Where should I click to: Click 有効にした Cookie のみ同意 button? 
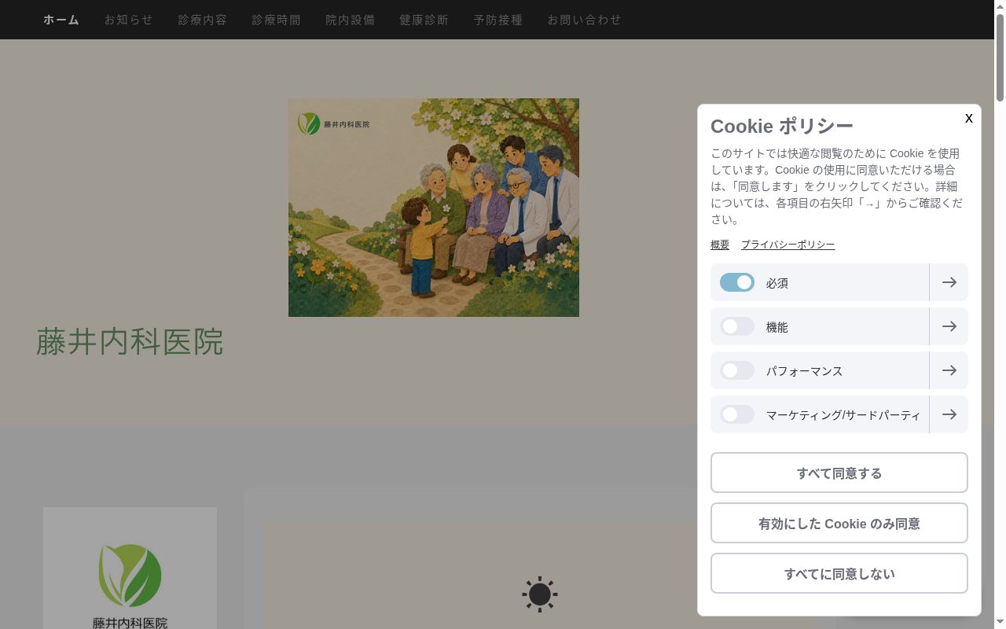[839, 523]
